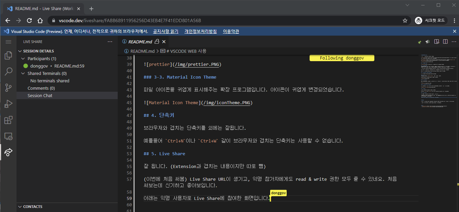Open the hamburger application menu
This screenshot has height=212, width=459.
[x=8, y=42]
